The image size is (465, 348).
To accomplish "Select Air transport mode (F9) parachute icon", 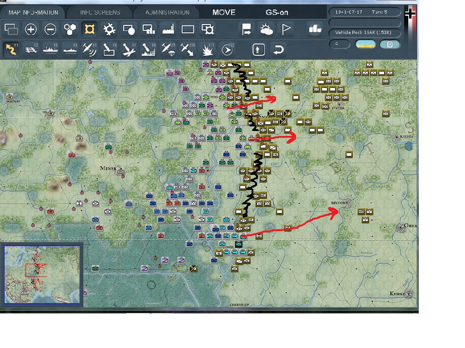I will (x=168, y=49).
